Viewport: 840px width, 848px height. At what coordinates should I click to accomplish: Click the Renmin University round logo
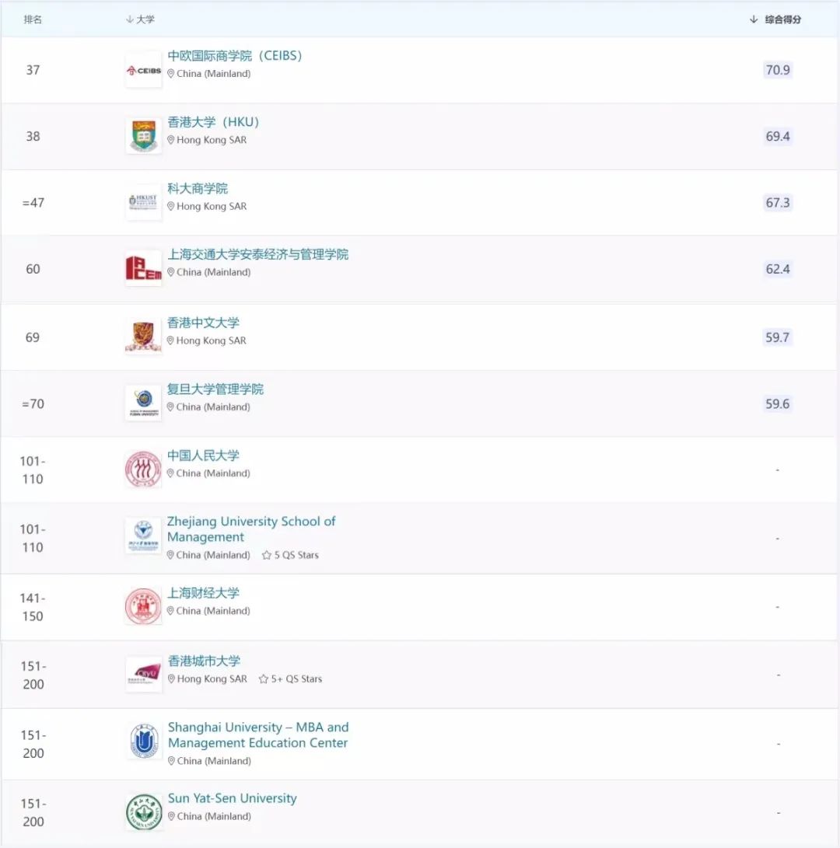point(143,469)
